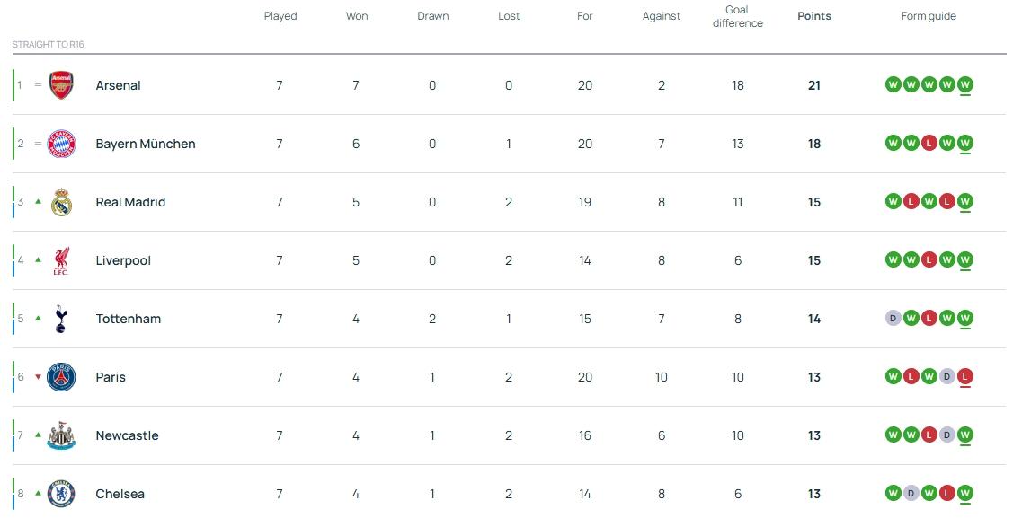Open the Bayern München team link

(145, 144)
